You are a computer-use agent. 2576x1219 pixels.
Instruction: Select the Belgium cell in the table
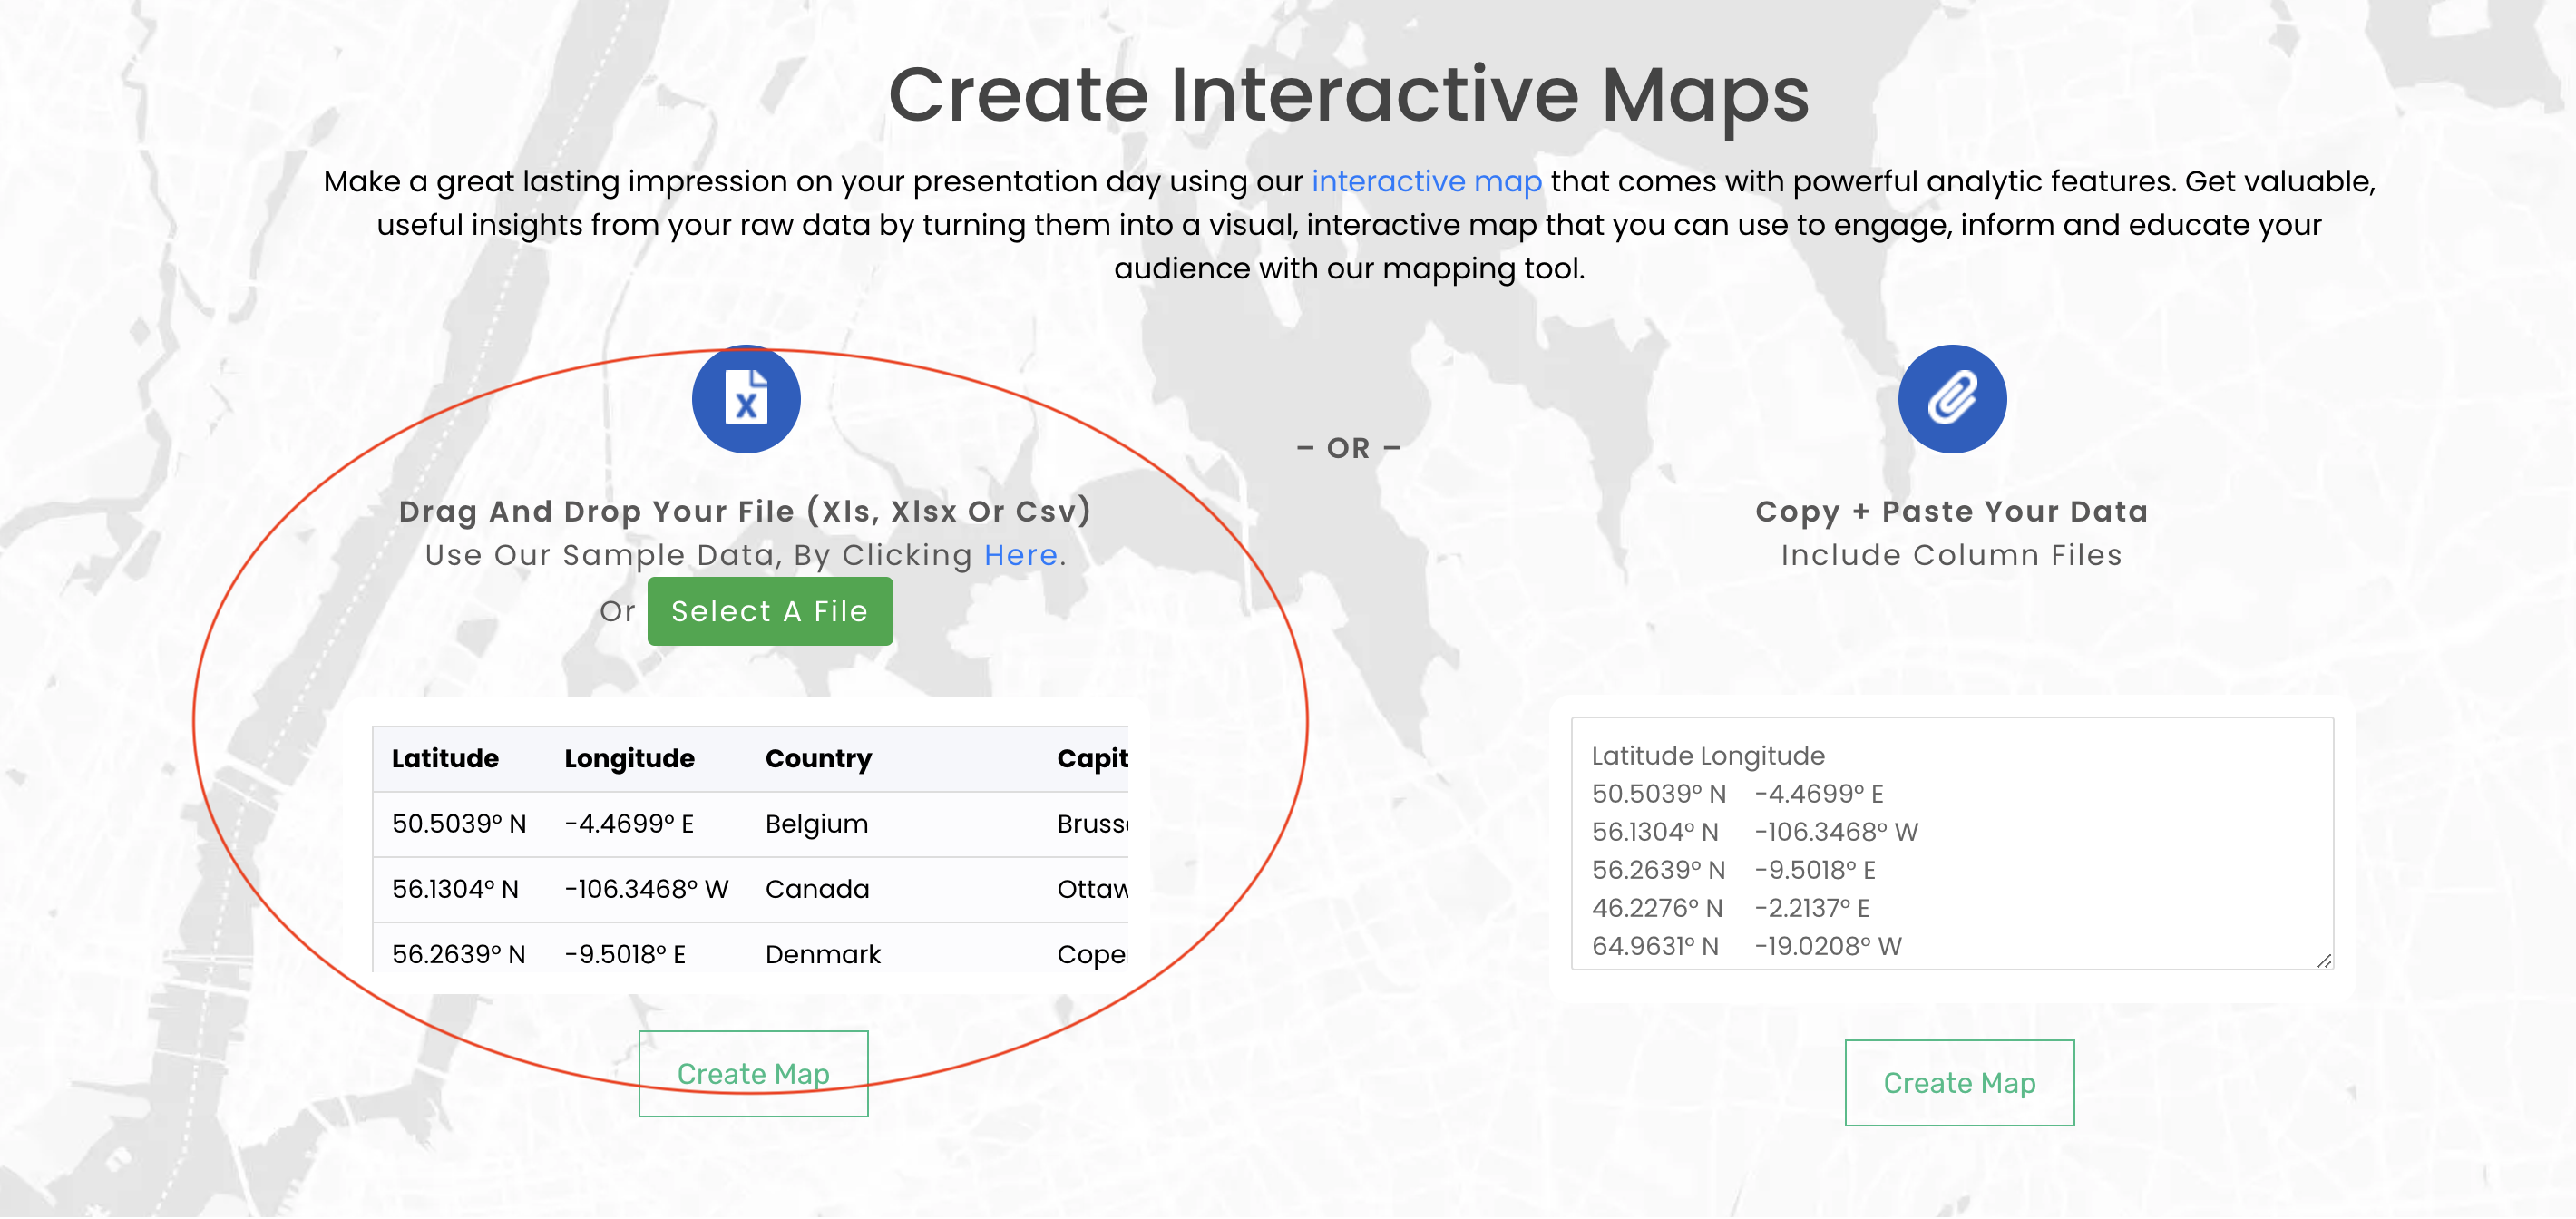pos(816,824)
